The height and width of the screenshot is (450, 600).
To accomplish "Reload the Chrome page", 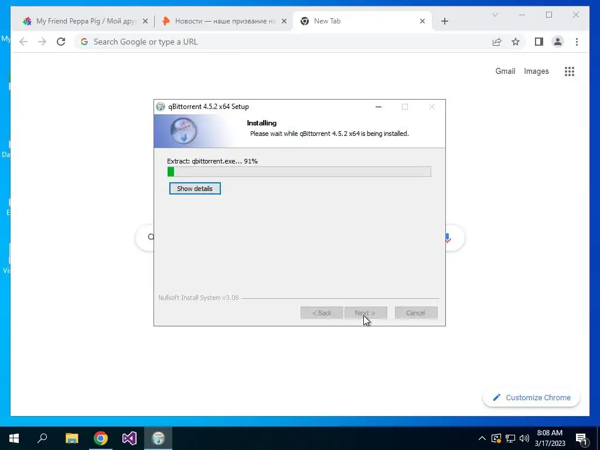I will [61, 42].
